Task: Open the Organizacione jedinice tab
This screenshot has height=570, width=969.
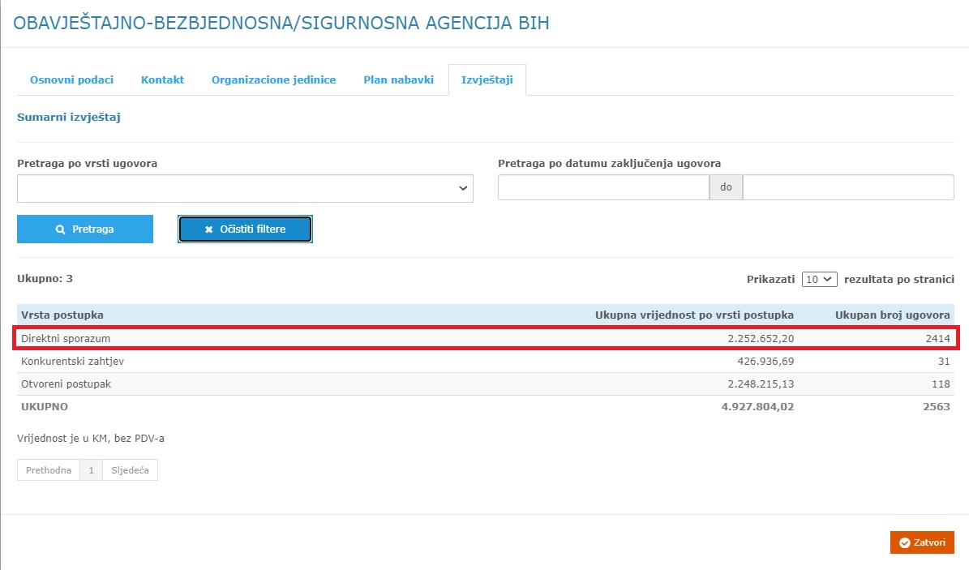Action: [x=274, y=79]
